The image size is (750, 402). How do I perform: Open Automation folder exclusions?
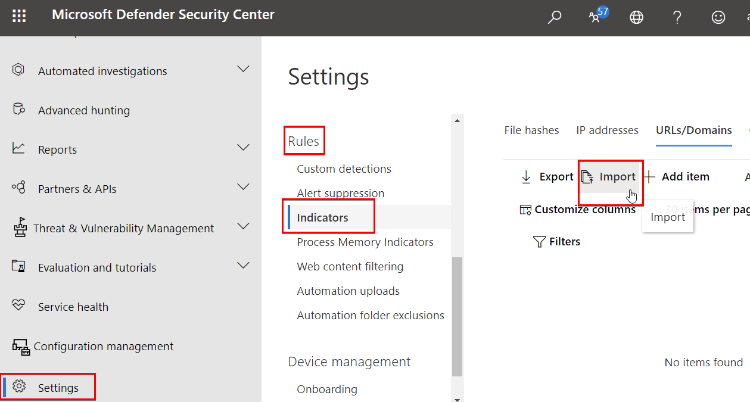(x=371, y=315)
